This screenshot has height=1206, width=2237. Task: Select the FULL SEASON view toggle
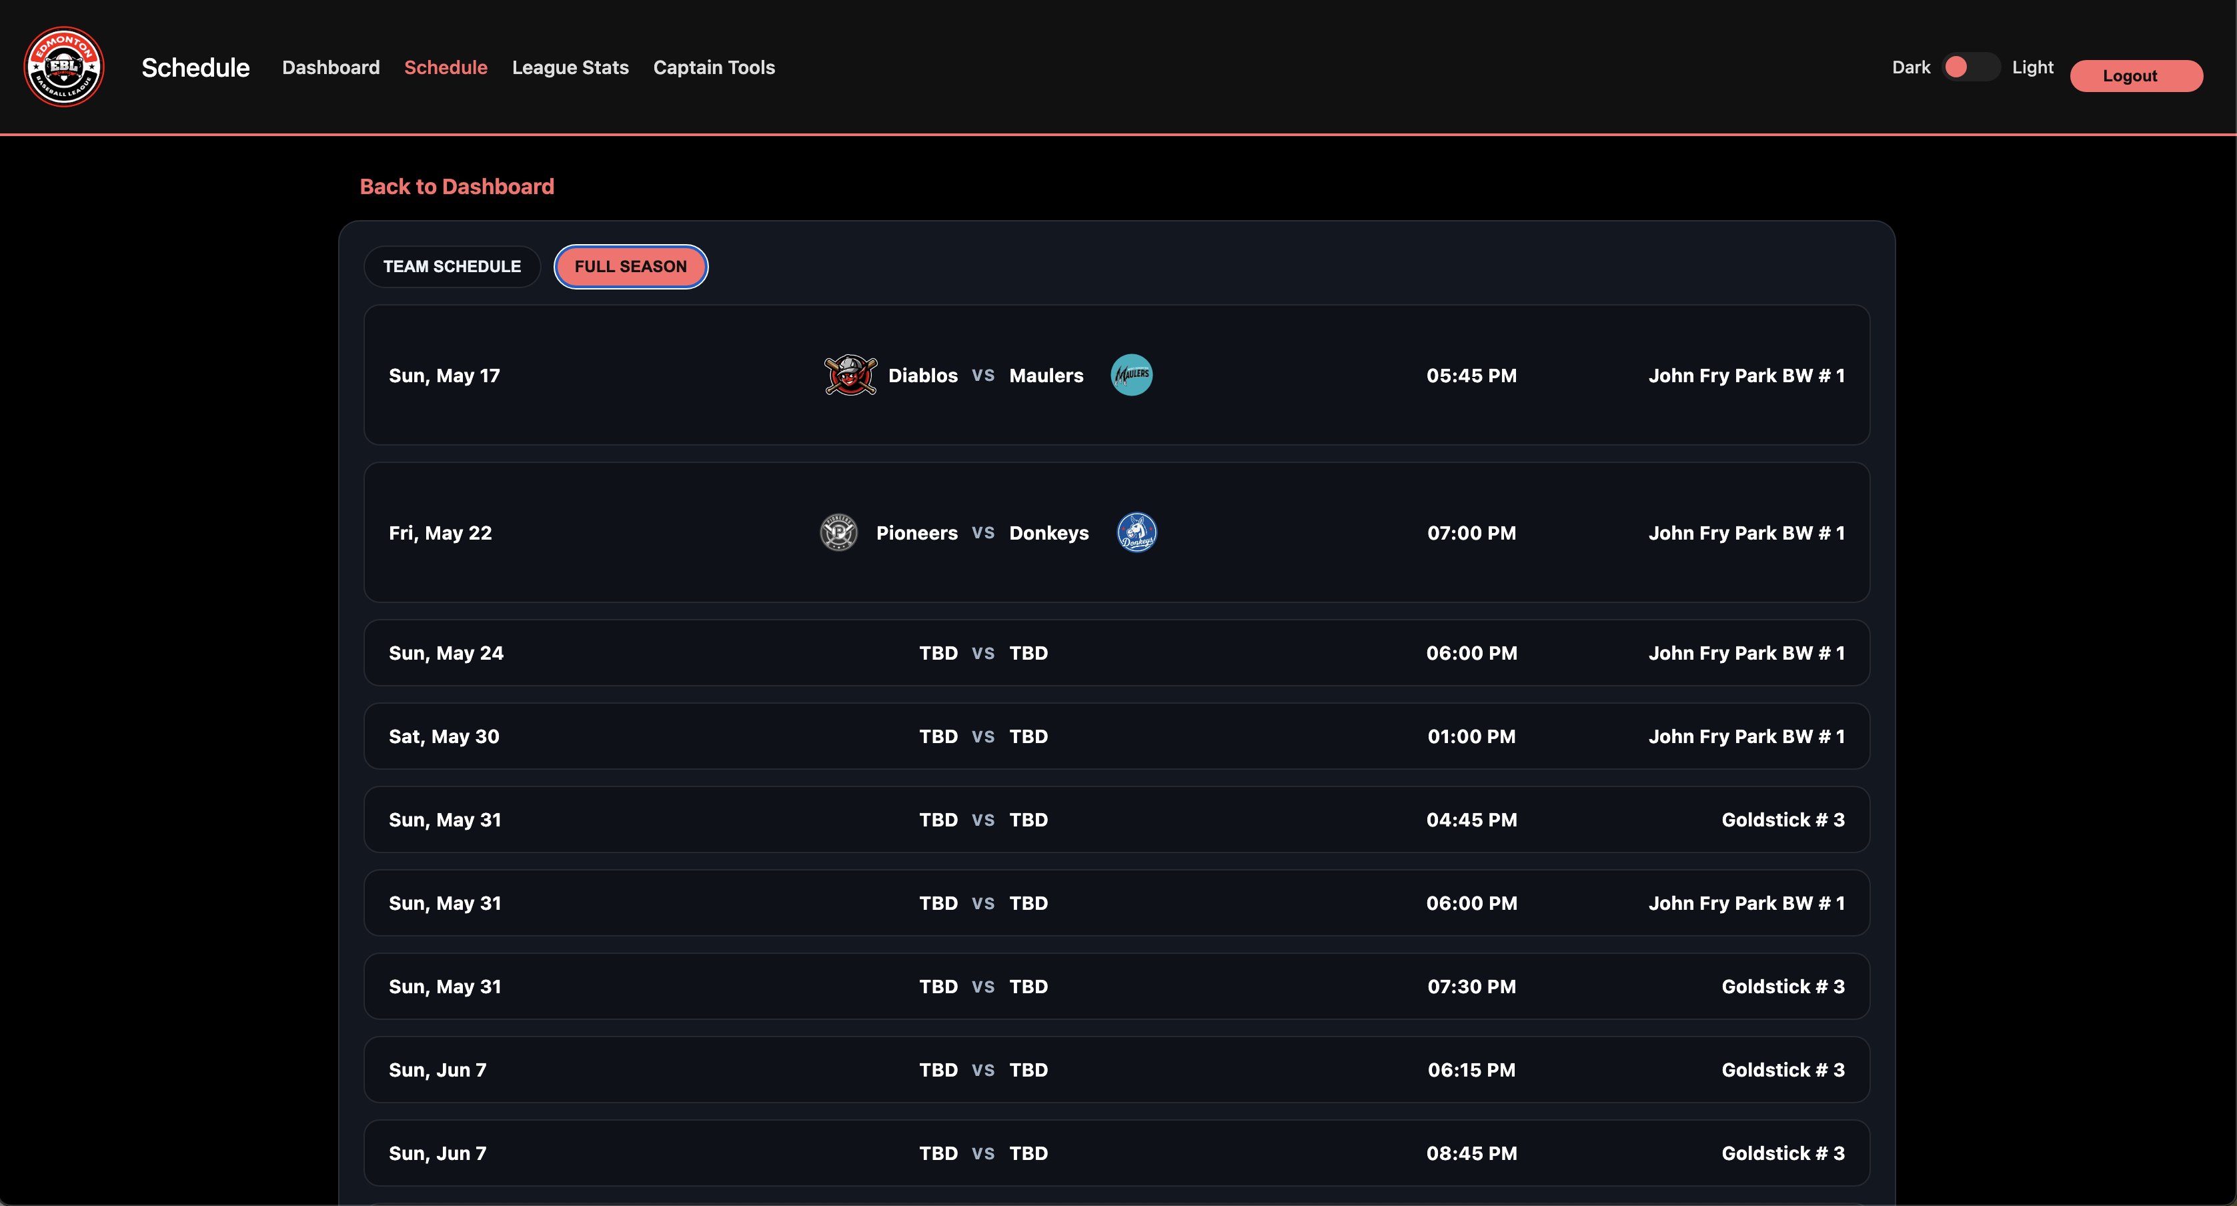[630, 265]
